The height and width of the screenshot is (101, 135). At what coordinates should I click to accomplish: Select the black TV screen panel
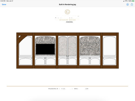click(x=45, y=49)
